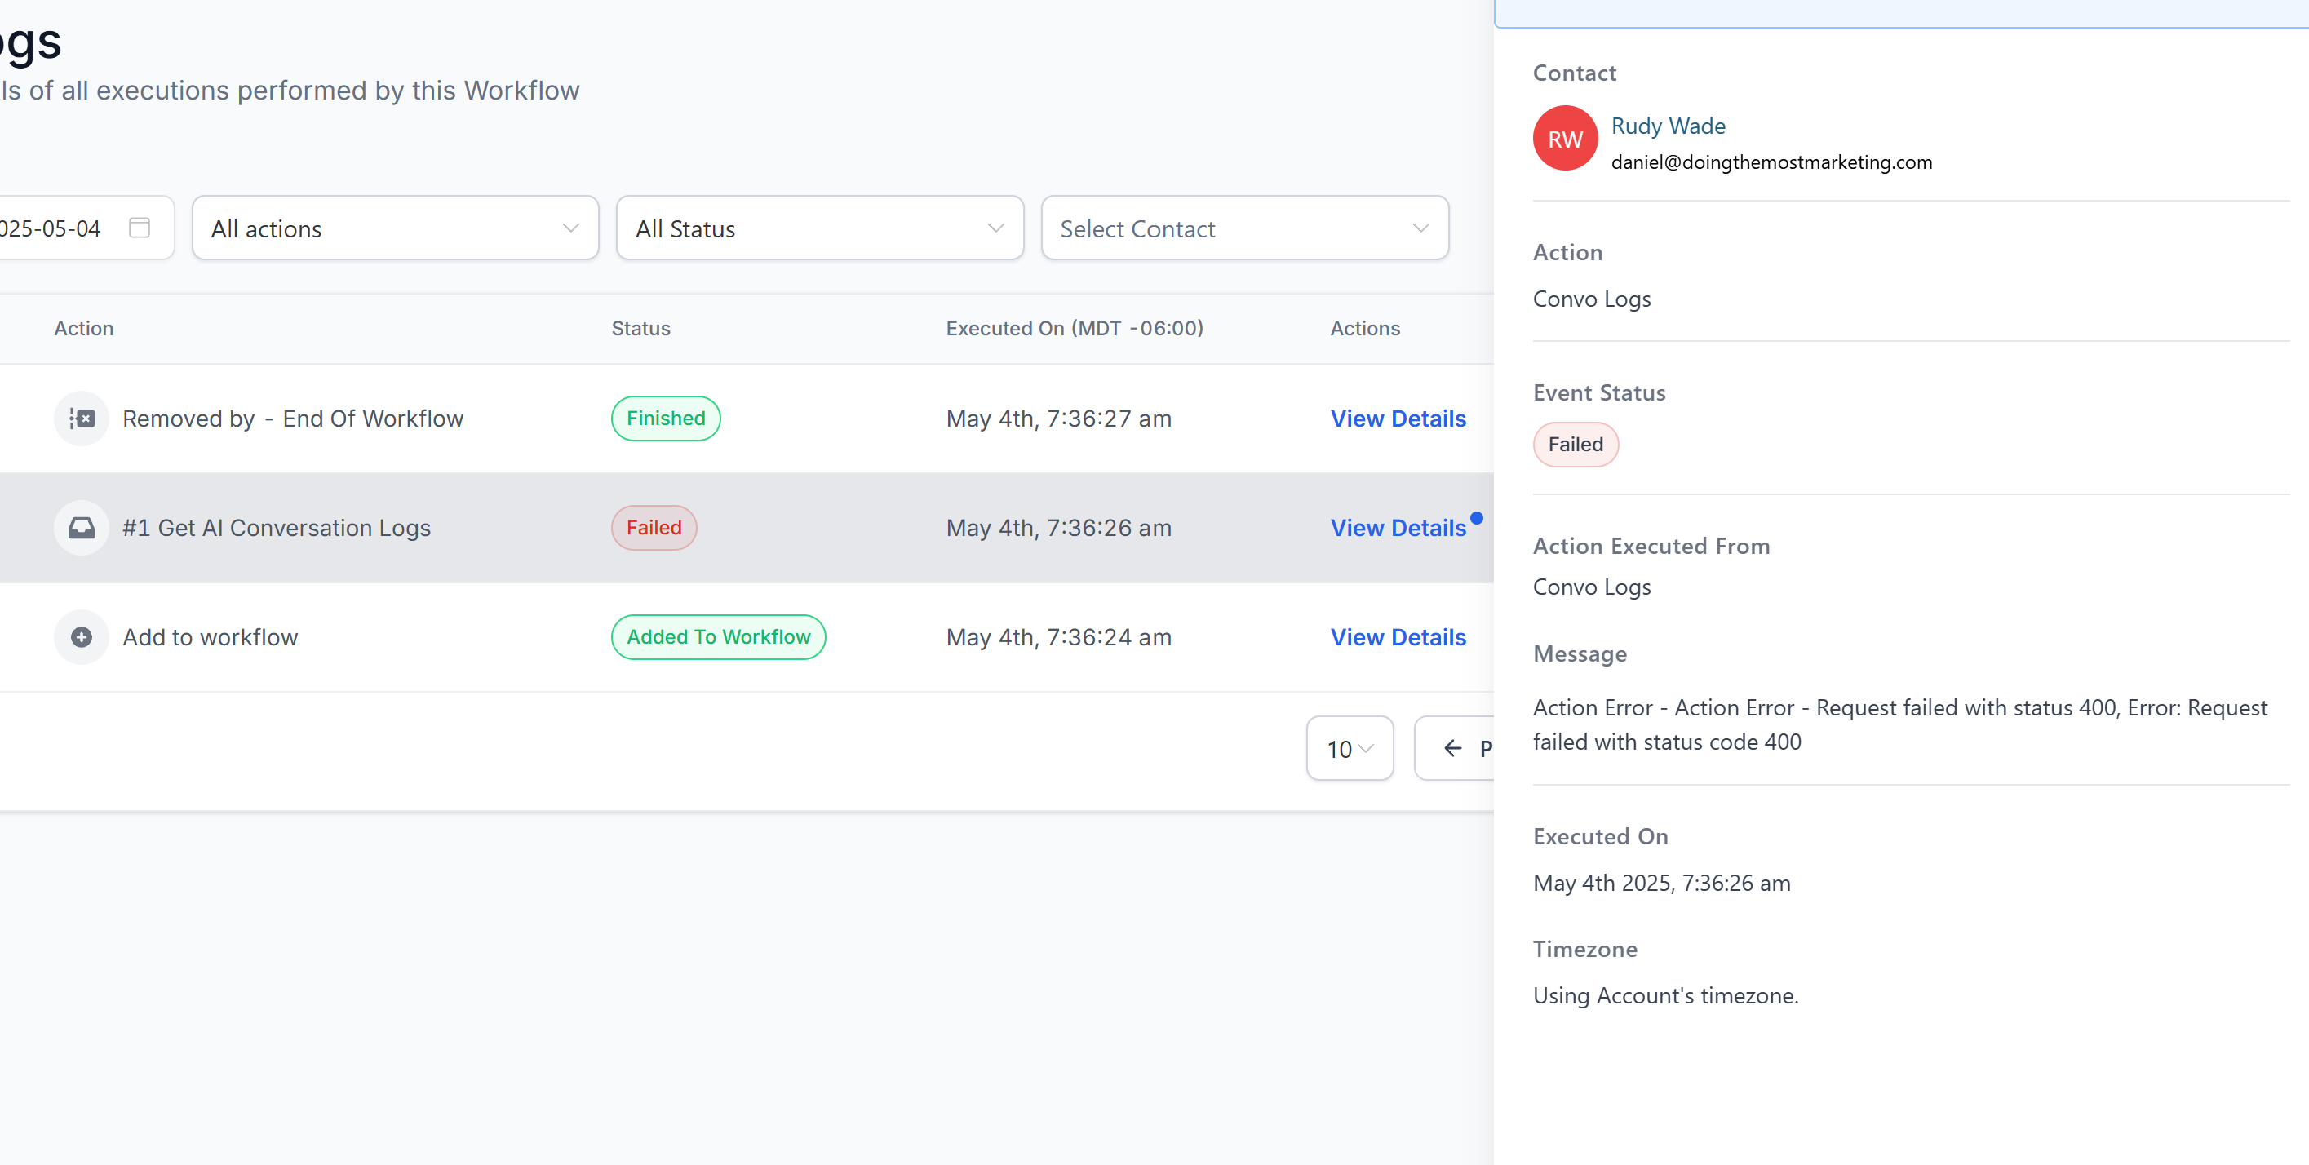Viewport: 2309px width, 1165px height.
Task: Click the Finished status badge
Action: tap(665, 418)
